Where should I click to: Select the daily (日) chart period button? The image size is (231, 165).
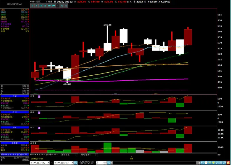coord(58,6)
